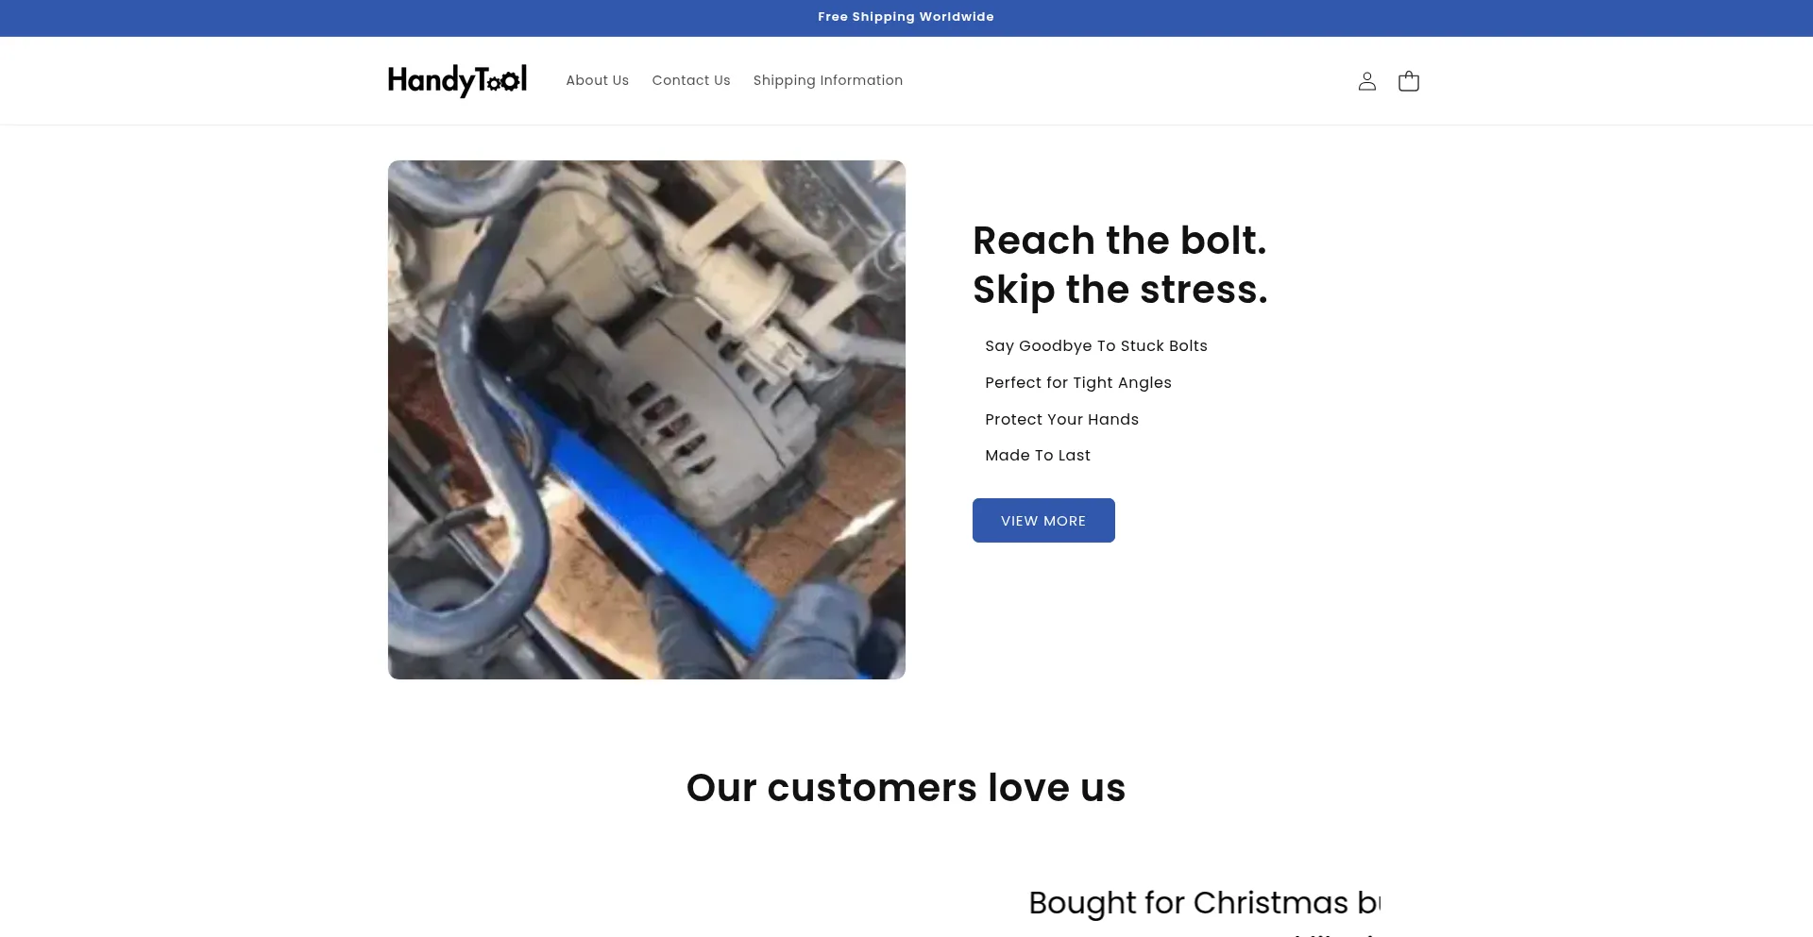The height and width of the screenshot is (937, 1813).
Task: Click the blue announcement bar background
Action: [x=378, y=18]
